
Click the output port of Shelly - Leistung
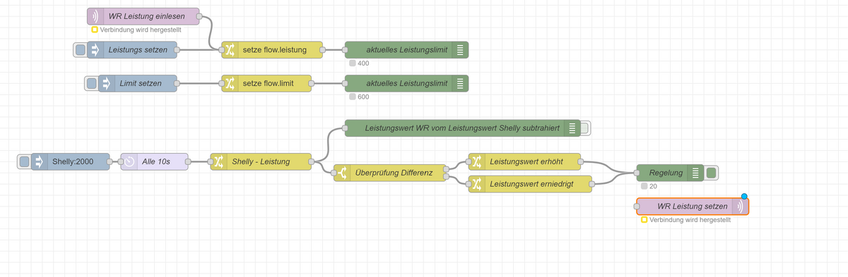(312, 162)
